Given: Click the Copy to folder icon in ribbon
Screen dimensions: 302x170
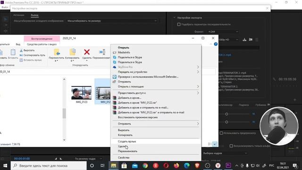Looking at the screenshot, I should tap(72, 52).
